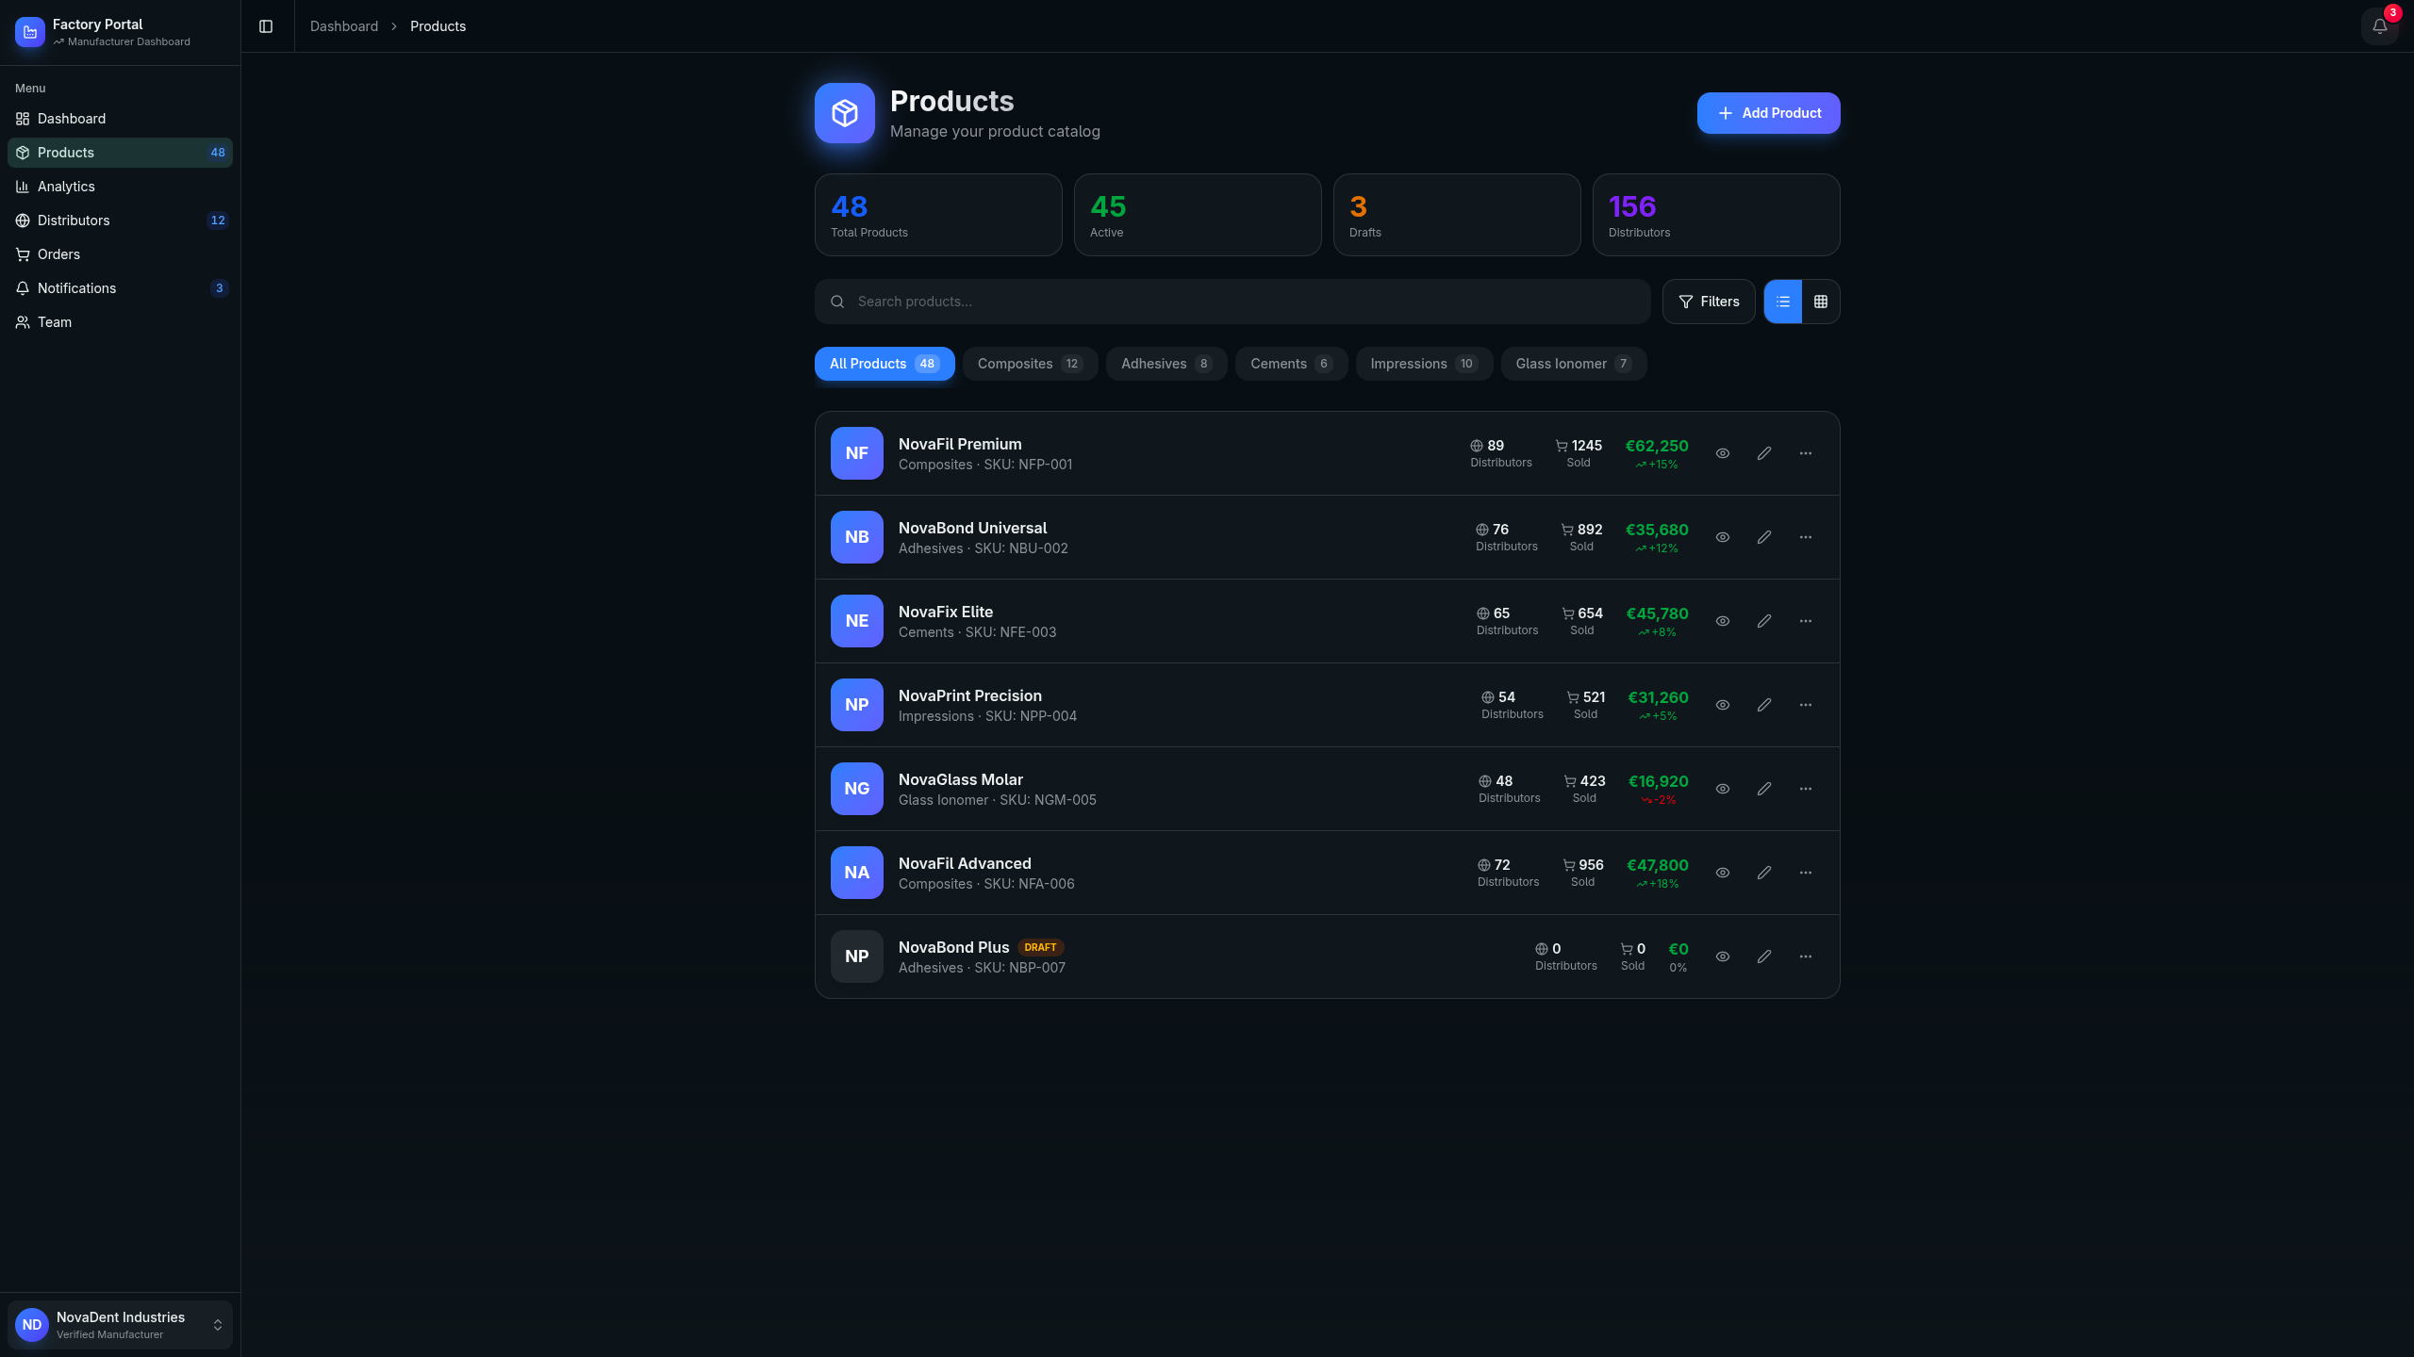Open the Filters dropdown
The image size is (2414, 1357).
point(1709,302)
